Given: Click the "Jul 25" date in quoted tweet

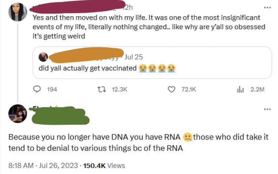Looking at the screenshot, I should (x=134, y=57).
